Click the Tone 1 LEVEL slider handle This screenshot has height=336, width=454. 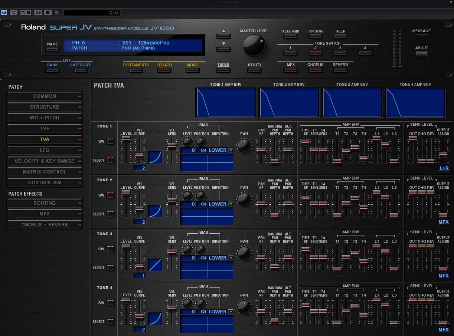pyautogui.click(x=126, y=139)
